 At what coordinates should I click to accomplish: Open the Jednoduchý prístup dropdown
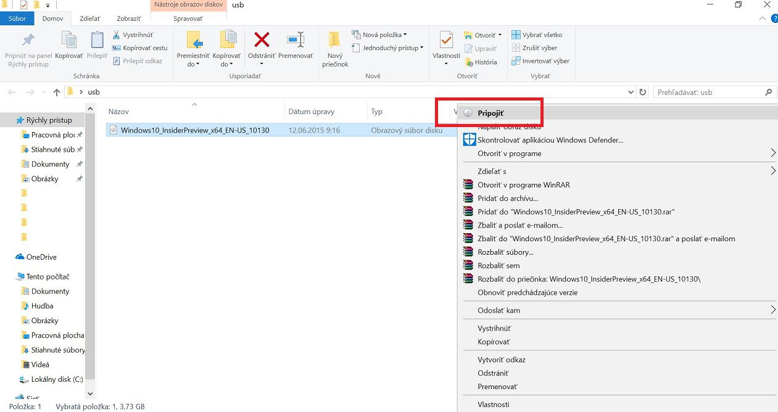tap(421, 48)
